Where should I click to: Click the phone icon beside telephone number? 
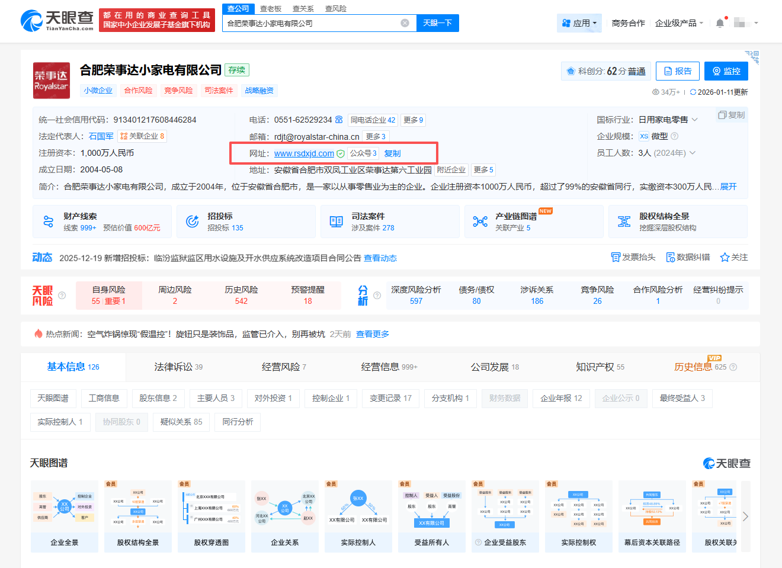pos(339,120)
